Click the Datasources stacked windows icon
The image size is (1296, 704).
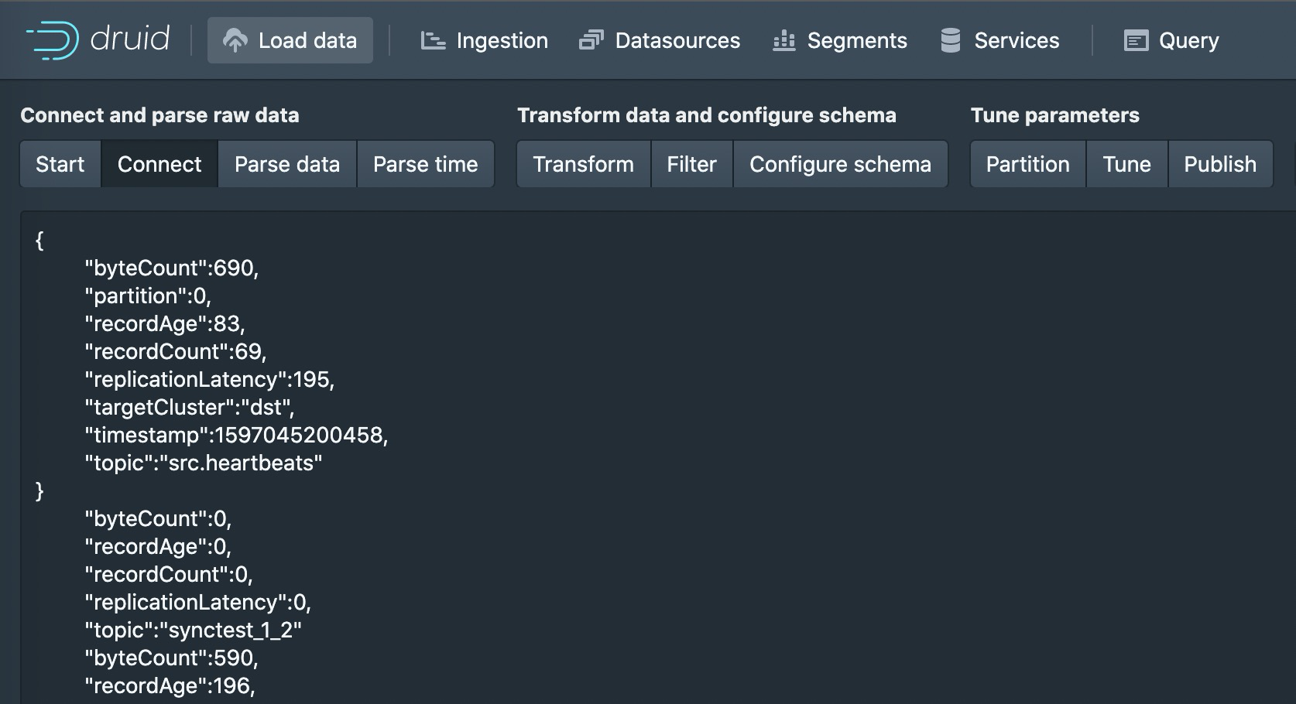(x=591, y=40)
